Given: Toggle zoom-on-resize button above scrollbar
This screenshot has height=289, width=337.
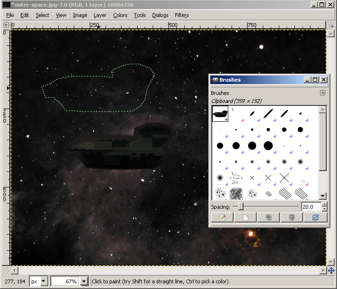Looking at the screenshot, I should click(x=331, y=25).
